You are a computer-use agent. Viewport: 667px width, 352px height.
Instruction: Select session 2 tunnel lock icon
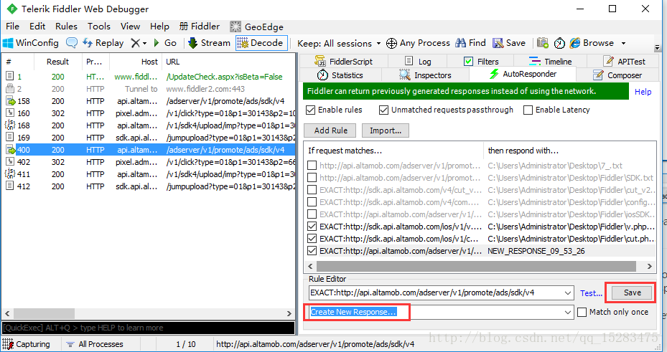pos(10,89)
